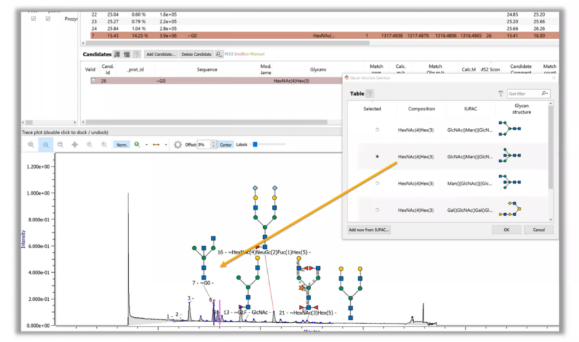
Task: Toggle the first checkbox in left panel
Action: [x=34, y=19]
